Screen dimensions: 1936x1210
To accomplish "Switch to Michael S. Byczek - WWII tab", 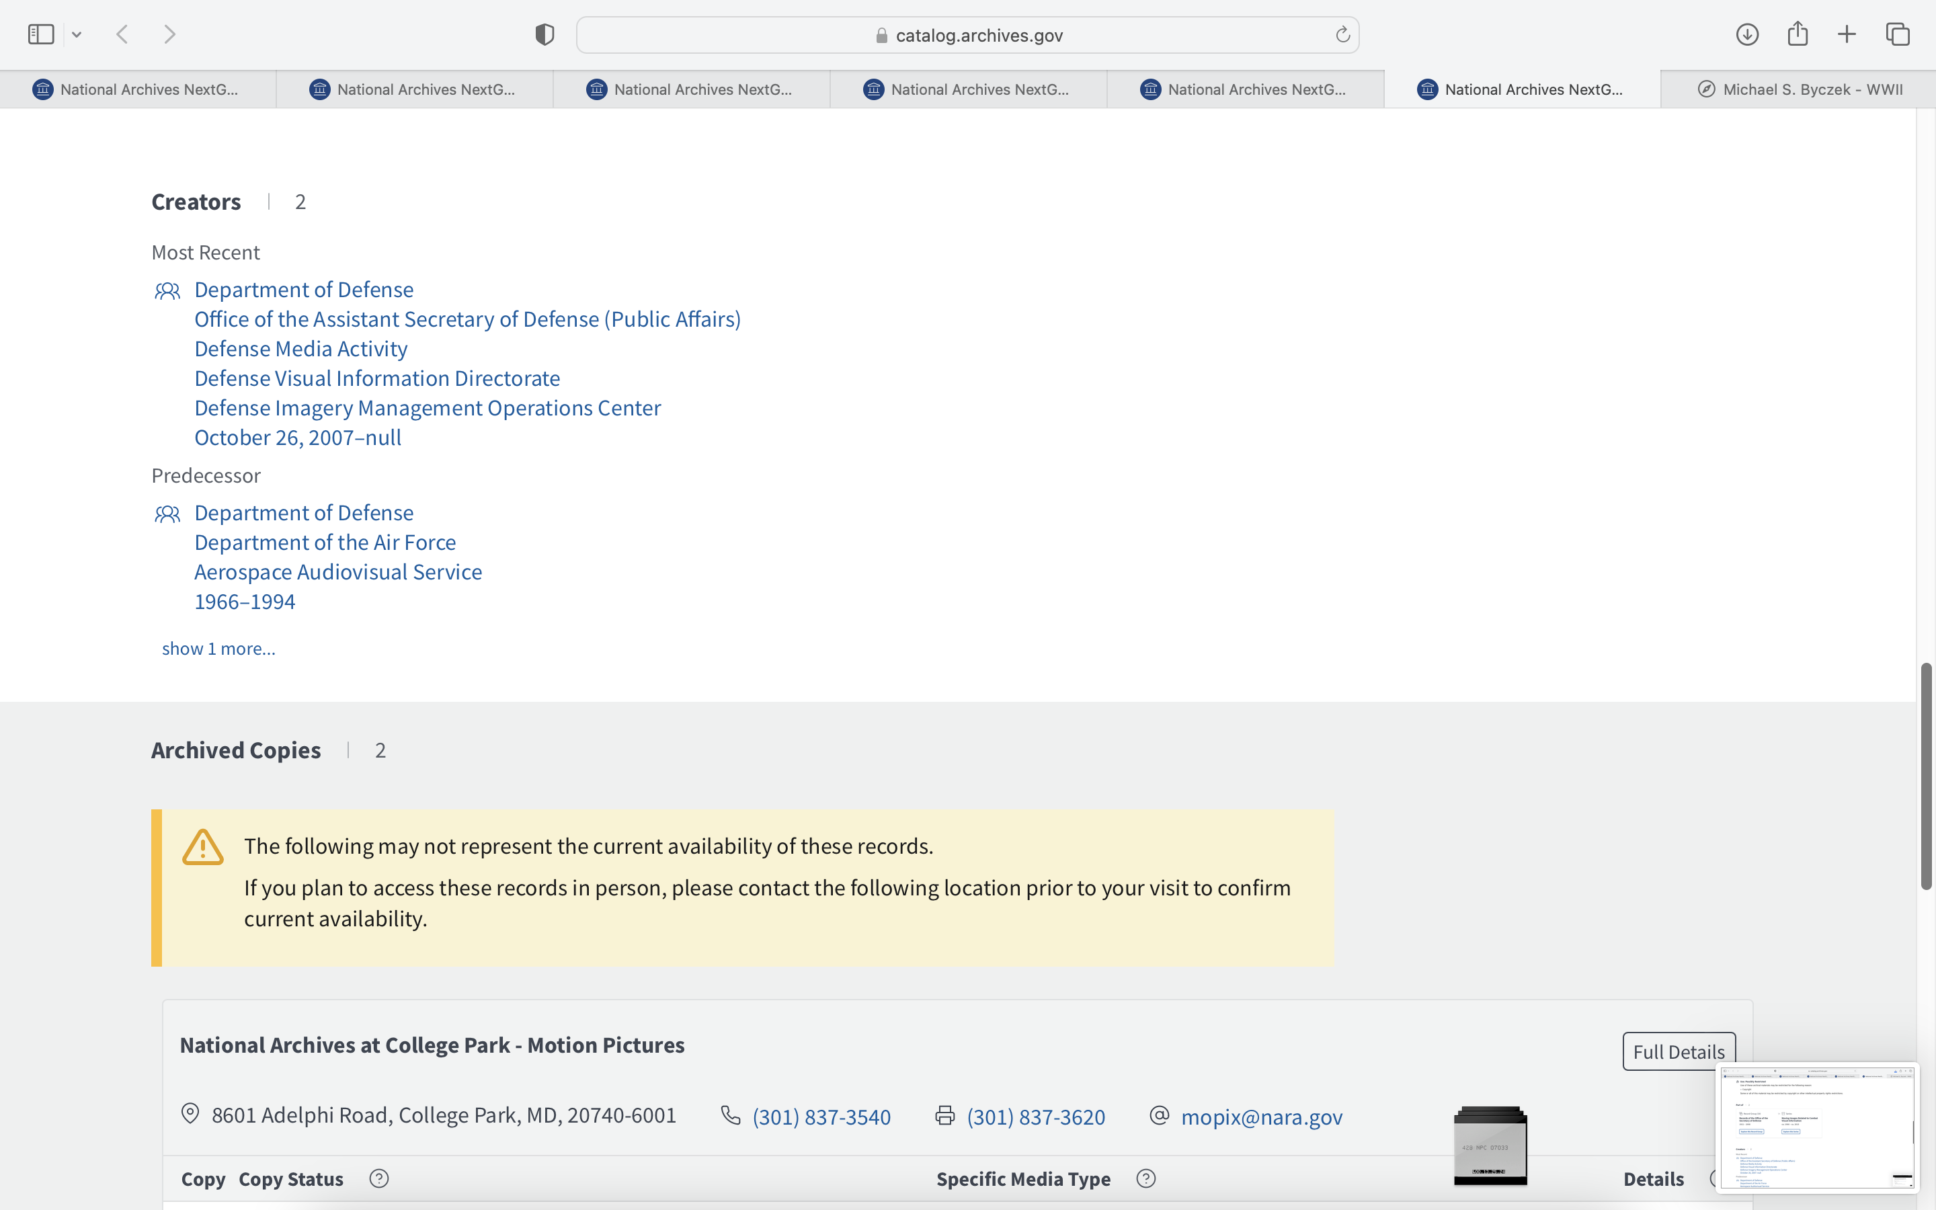I will tap(1800, 89).
